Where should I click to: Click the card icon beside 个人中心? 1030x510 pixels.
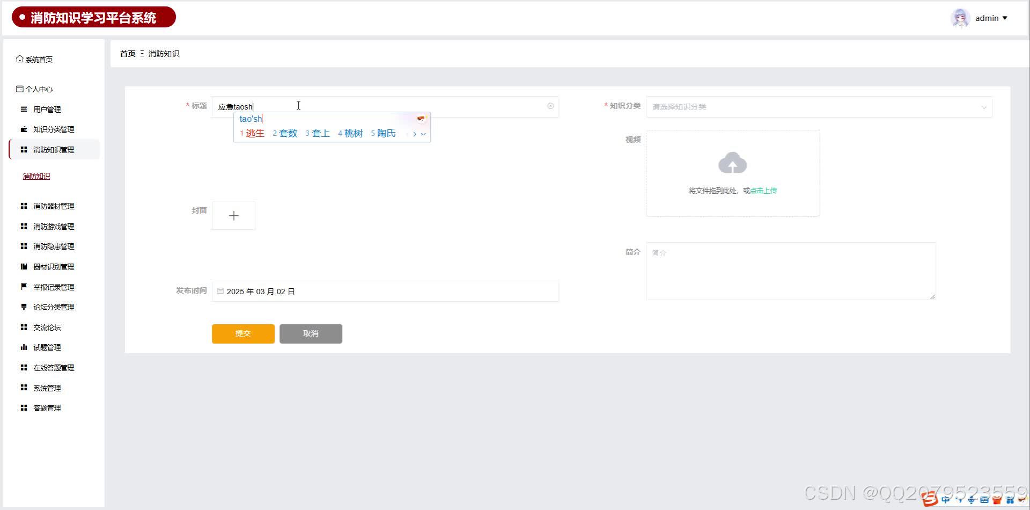point(19,89)
